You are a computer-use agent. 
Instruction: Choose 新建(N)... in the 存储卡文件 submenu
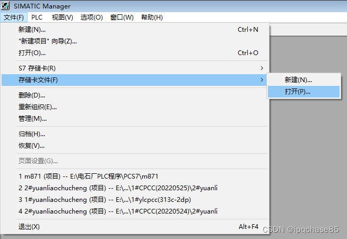pyautogui.click(x=303, y=80)
